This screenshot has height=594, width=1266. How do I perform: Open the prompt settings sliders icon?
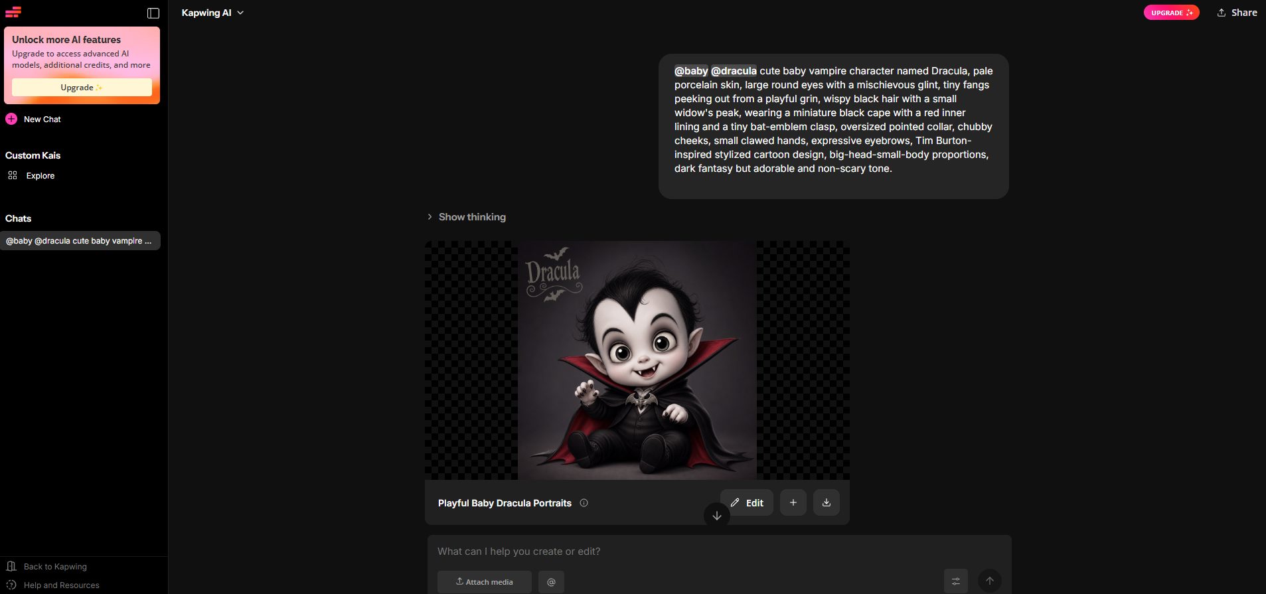tap(956, 581)
